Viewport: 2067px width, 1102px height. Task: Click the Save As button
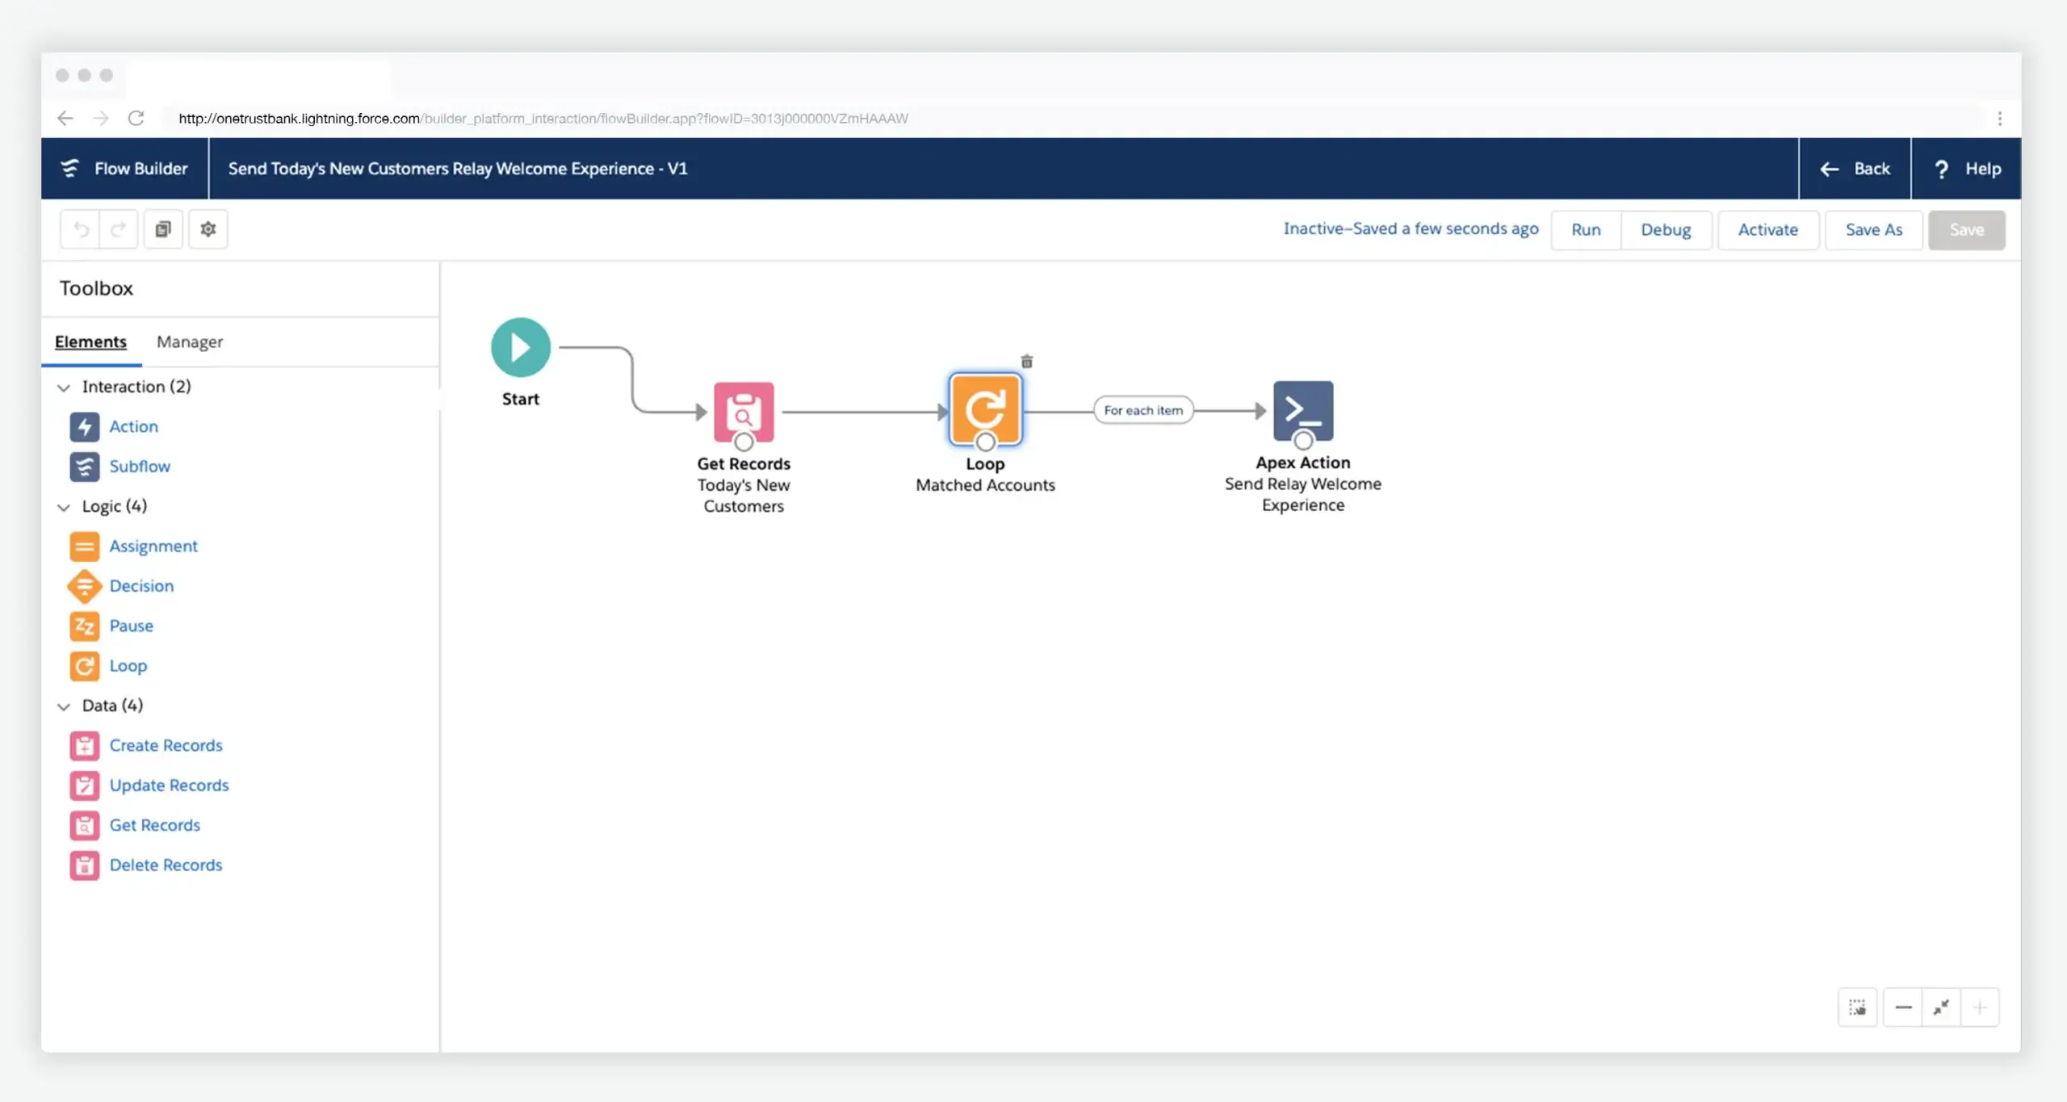tap(1874, 230)
